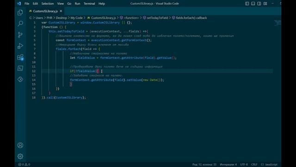The height and width of the screenshot is (167, 296).
Task: Click 'setTodayToField' in the line 3 code
Action: tap(71, 32)
